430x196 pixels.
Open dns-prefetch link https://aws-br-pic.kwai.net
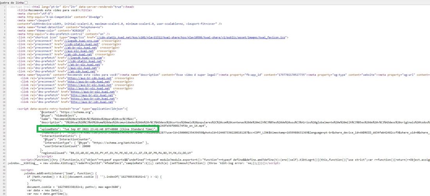pos(93,92)
